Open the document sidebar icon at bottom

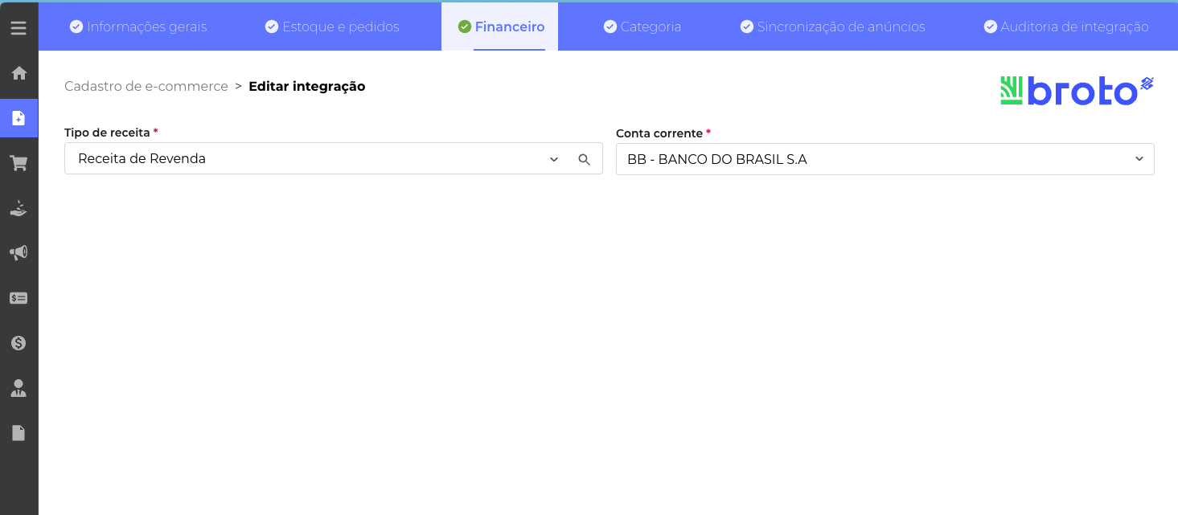[18, 433]
